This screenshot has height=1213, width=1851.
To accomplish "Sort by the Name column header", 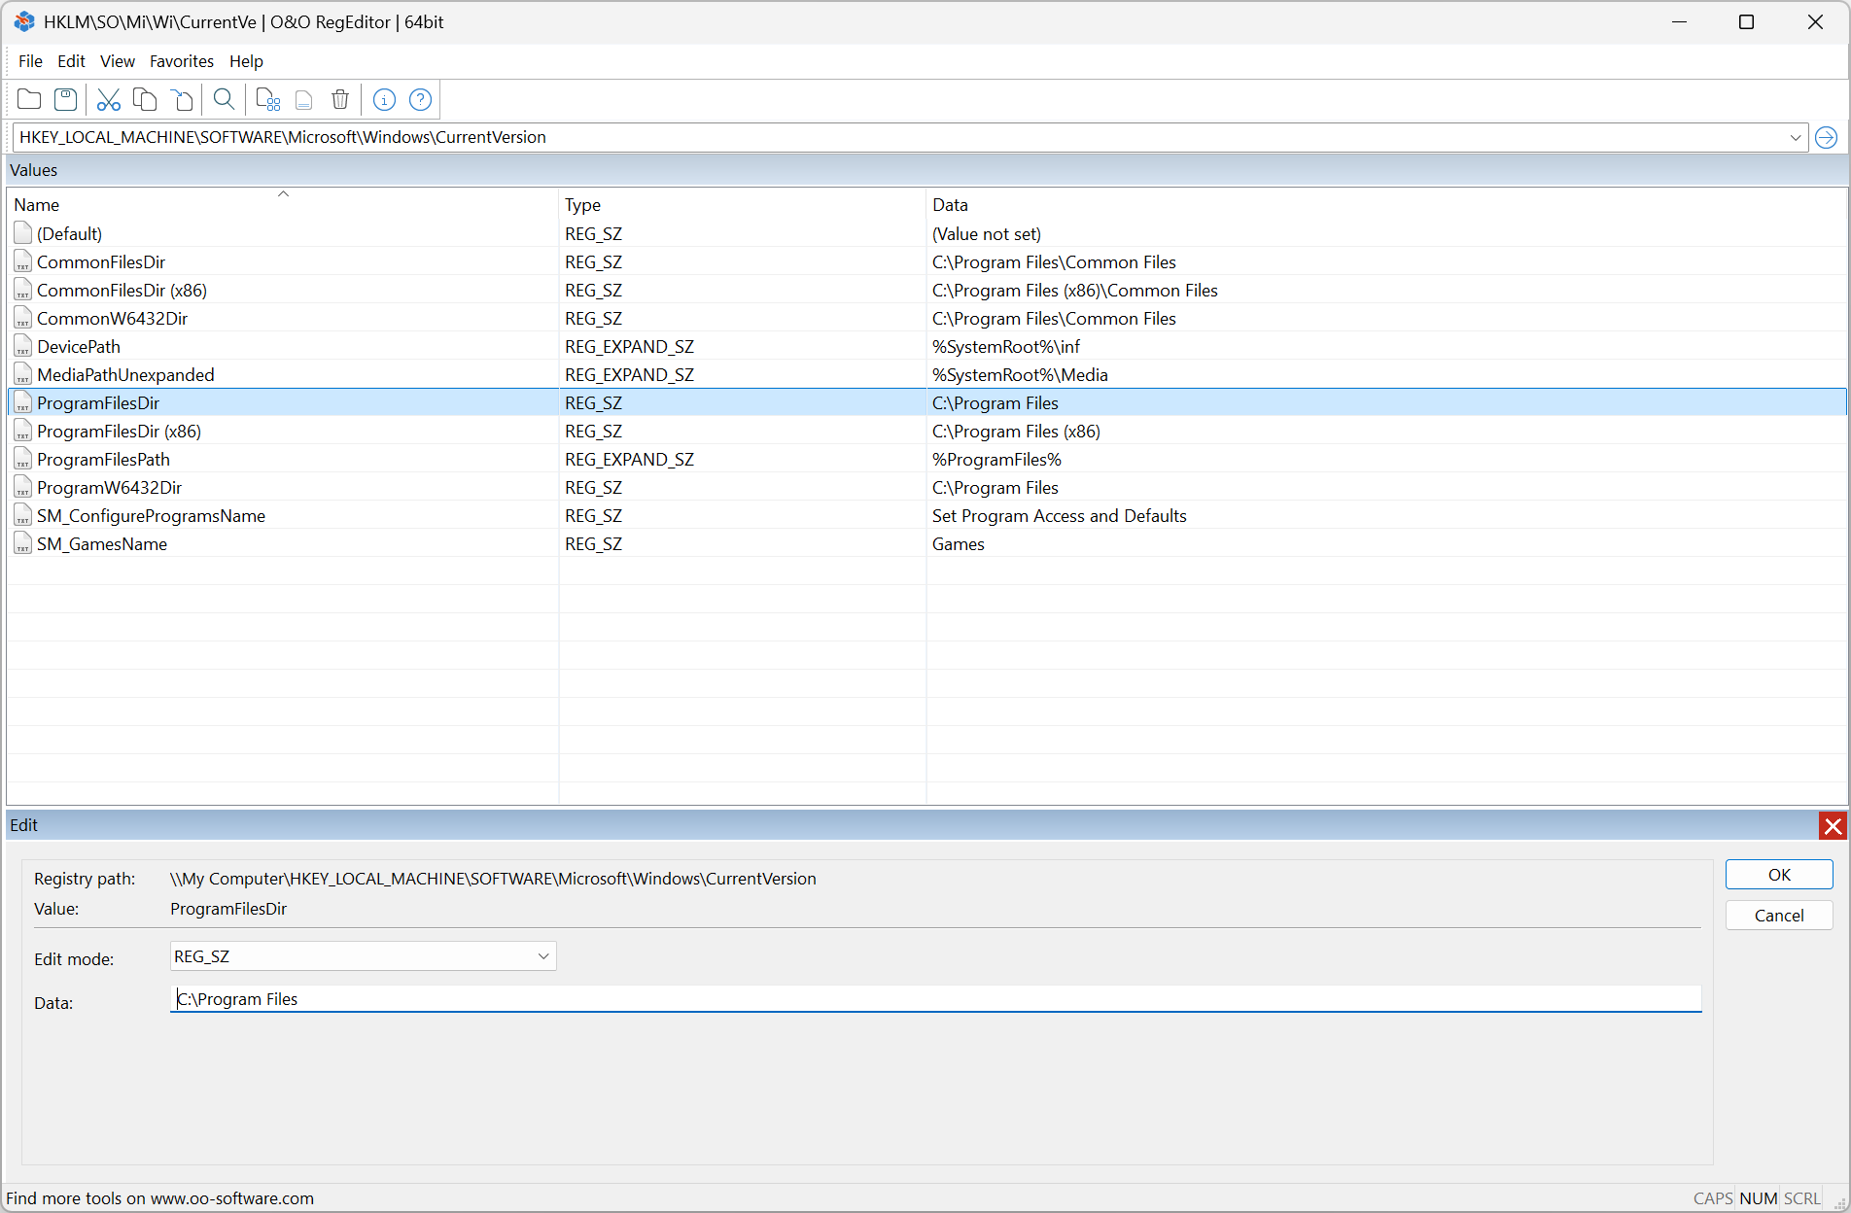I will [x=282, y=204].
